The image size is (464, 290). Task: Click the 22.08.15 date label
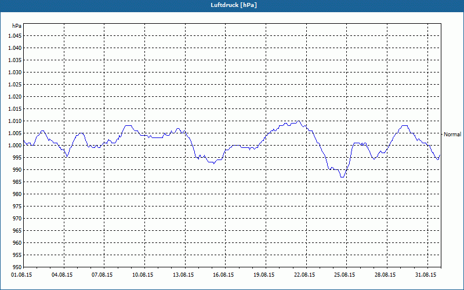304,275
